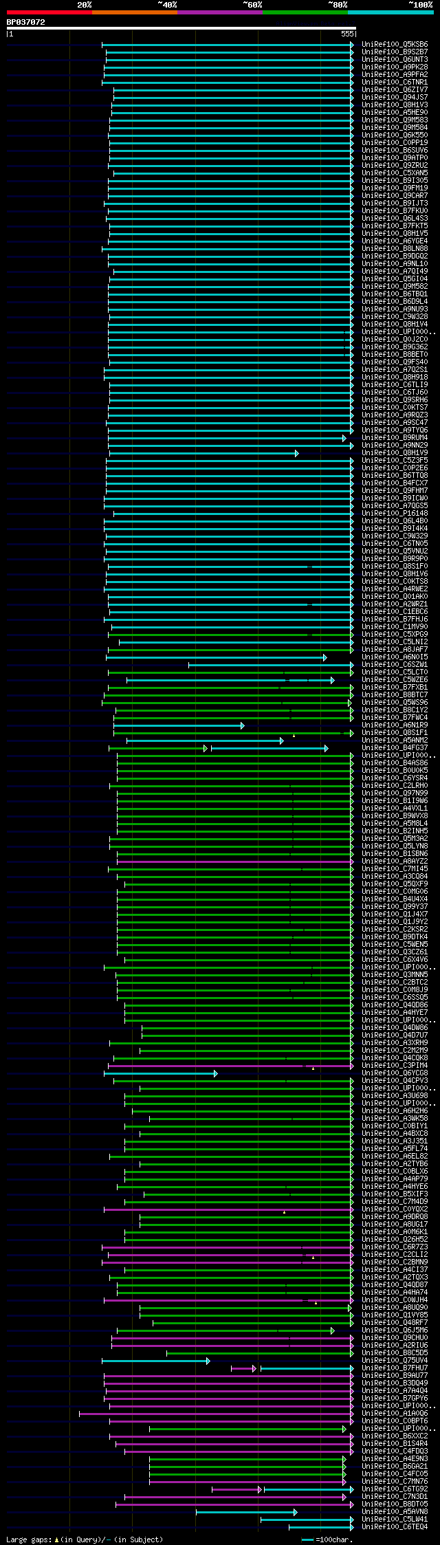440x1545 pixels.
Task: Select the UniRef100_C0YQX2 label
Action: 395,1209
